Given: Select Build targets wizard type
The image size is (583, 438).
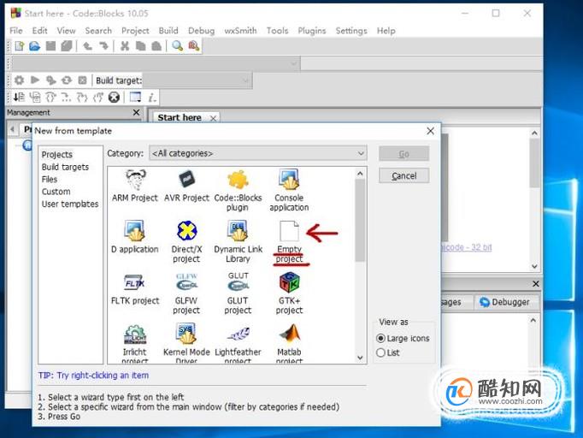Looking at the screenshot, I should 65,167.
